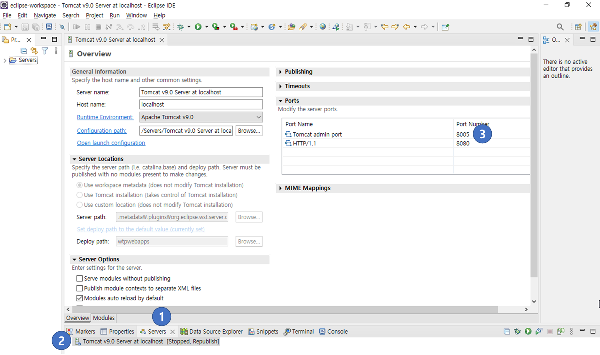The height and width of the screenshot is (355, 600).
Task: Click the Server name input field
Action: tap(201, 92)
